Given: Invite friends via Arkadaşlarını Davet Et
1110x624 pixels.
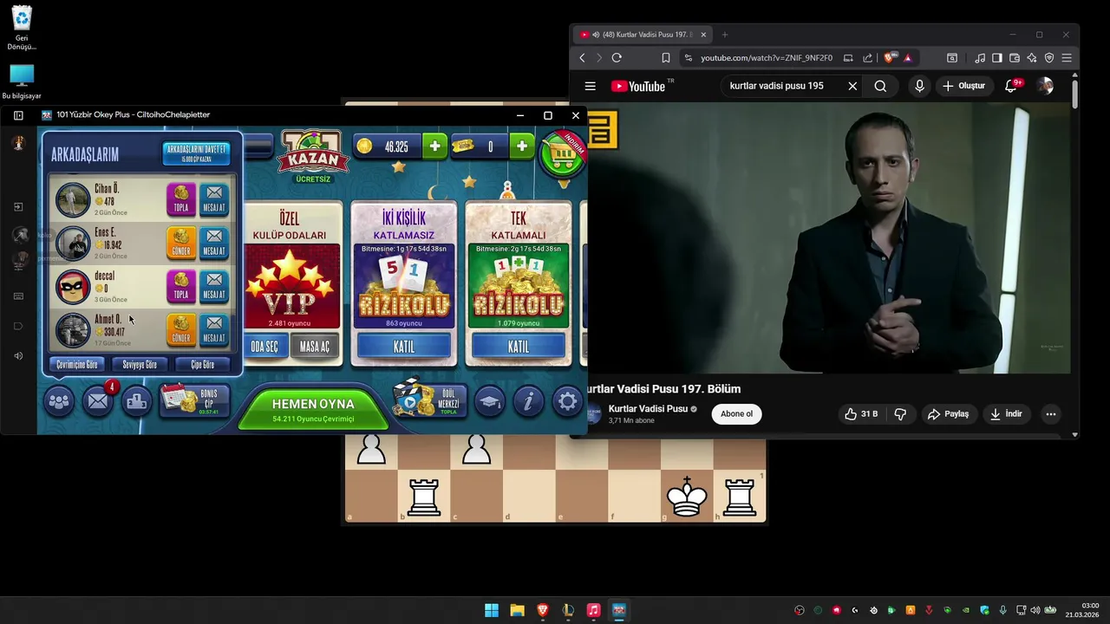Looking at the screenshot, I should pyautogui.click(x=196, y=153).
